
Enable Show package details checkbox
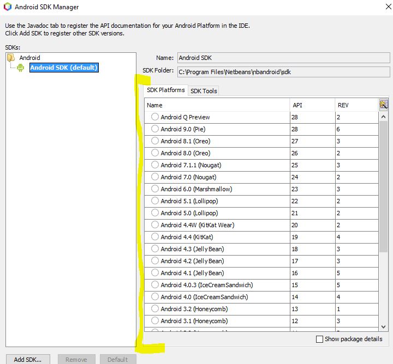coord(319,339)
